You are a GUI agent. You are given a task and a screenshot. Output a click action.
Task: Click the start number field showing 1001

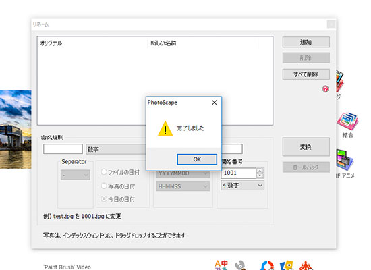pos(239,173)
